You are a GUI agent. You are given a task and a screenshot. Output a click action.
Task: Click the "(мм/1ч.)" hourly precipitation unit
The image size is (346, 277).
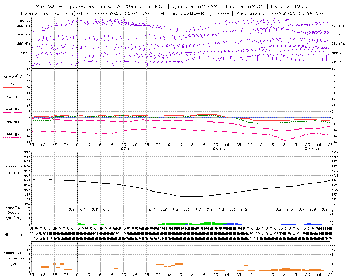(14, 218)
